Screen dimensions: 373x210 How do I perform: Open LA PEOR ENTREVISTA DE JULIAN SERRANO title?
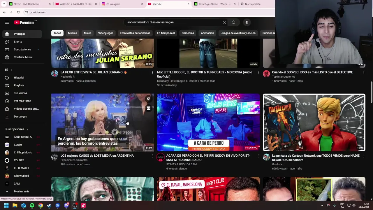pyautogui.click(x=94, y=72)
